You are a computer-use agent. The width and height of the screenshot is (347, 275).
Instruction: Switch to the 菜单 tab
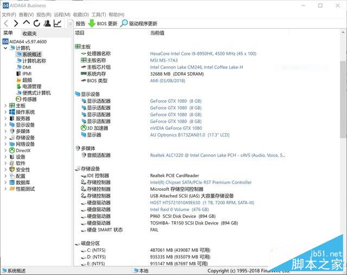point(8,33)
